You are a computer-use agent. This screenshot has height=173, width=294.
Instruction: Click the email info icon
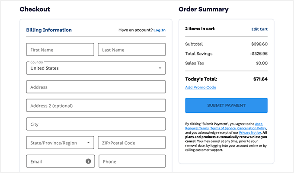[x=88, y=161]
